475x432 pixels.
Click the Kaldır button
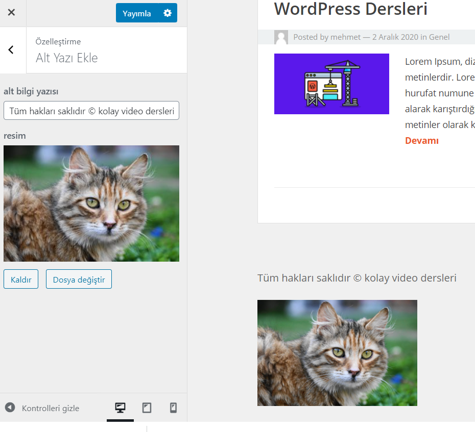(x=21, y=279)
